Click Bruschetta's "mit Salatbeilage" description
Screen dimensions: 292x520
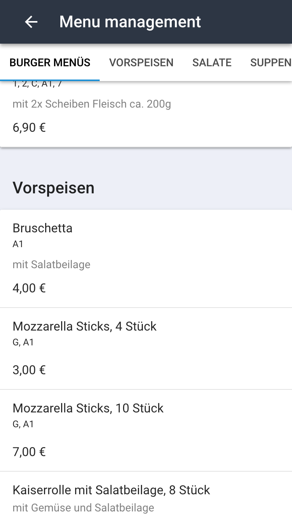point(51,264)
